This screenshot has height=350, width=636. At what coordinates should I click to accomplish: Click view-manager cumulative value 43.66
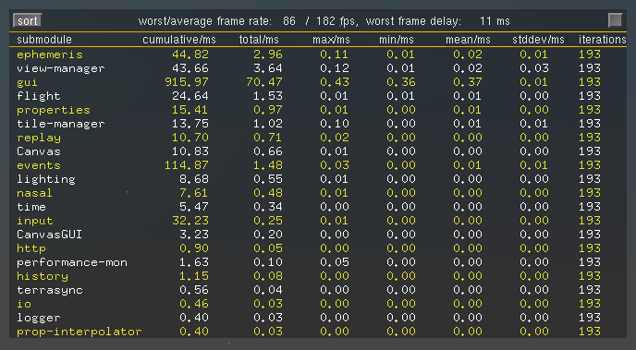[190, 68]
